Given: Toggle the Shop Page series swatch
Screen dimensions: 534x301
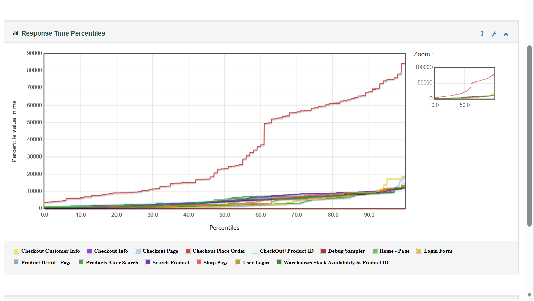Looking at the screenshot, I should click(199, 262).
